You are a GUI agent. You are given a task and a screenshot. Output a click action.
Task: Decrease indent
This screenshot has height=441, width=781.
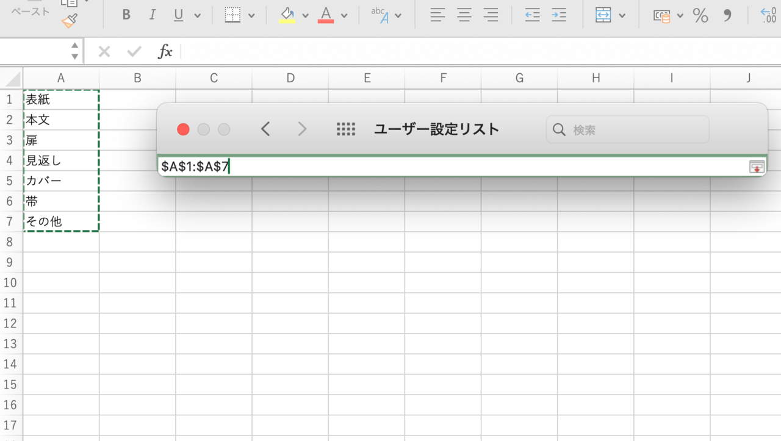533,15
